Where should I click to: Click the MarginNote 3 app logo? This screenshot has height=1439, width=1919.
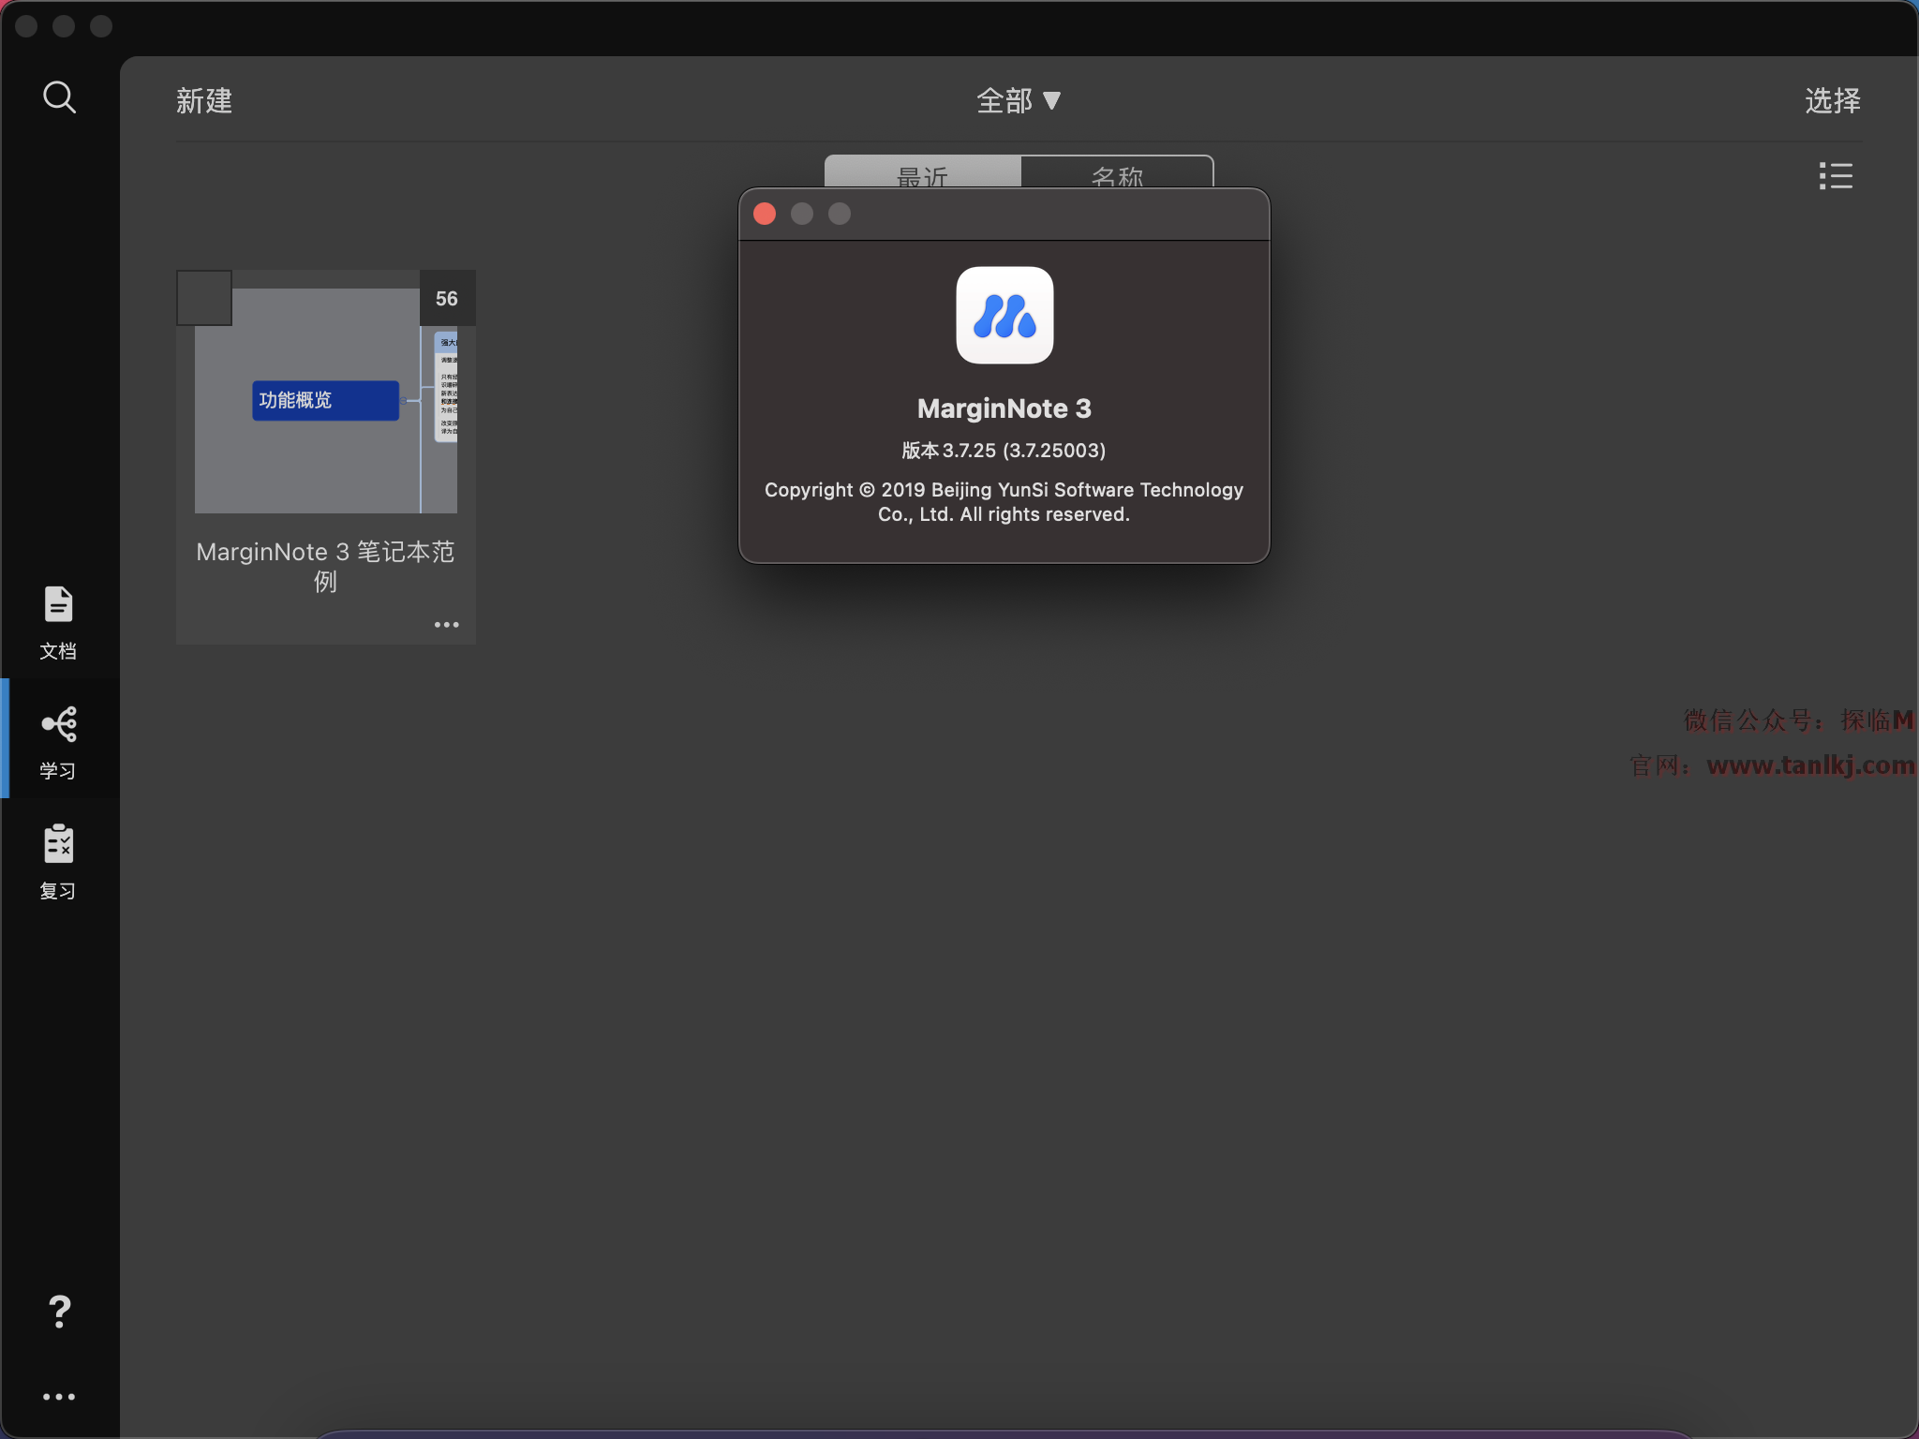click(x=1004, y=315)
